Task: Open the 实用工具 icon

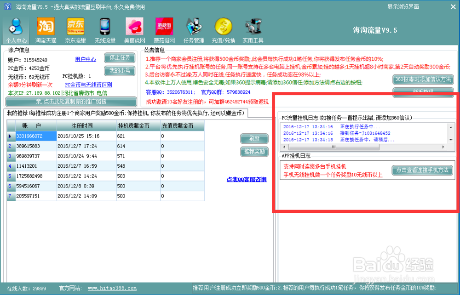Action: point(253,30)
